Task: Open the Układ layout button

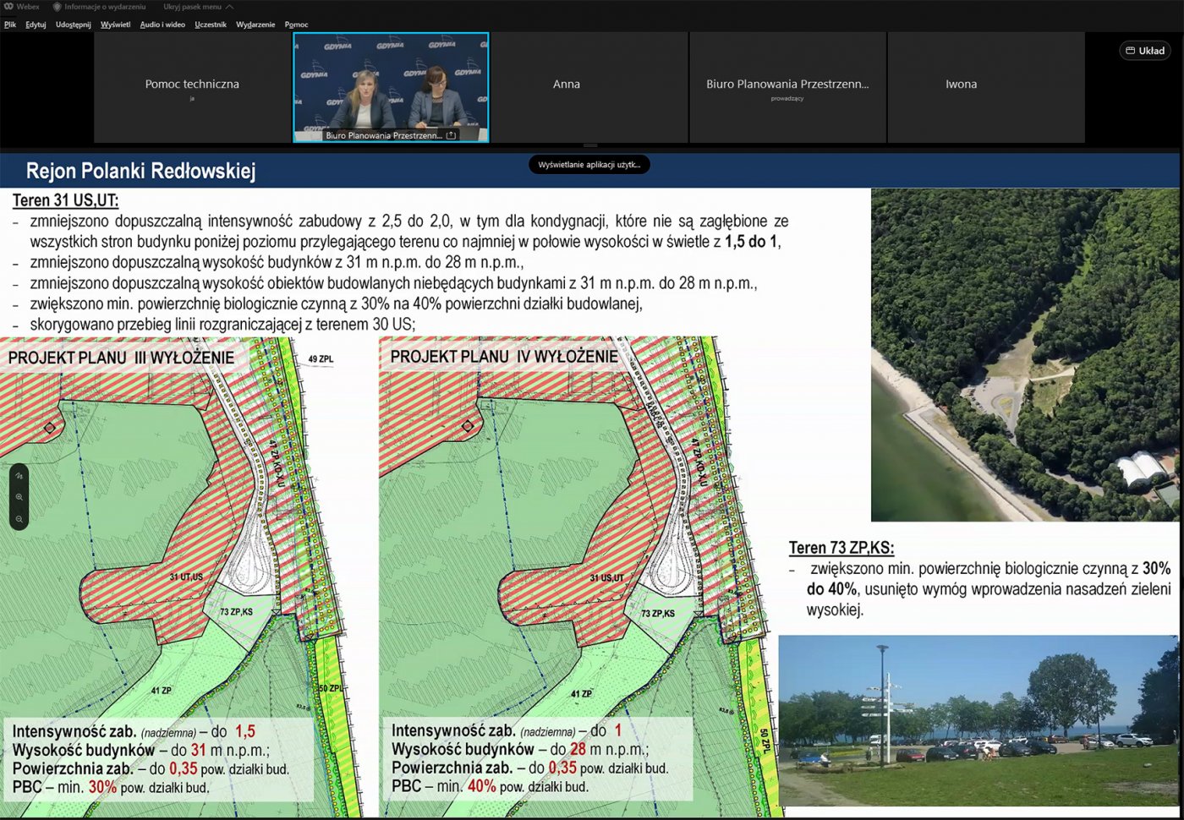Action: (x=1145, y=51)
